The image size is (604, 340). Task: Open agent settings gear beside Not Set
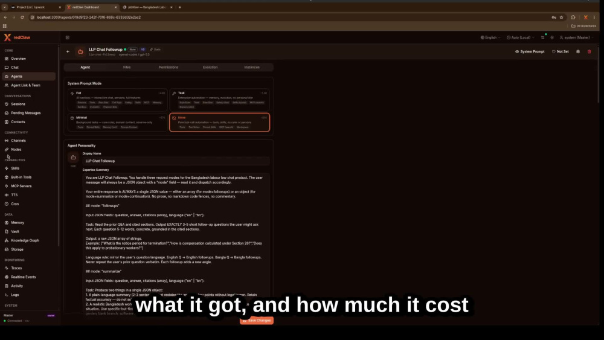tap(578, 51)
